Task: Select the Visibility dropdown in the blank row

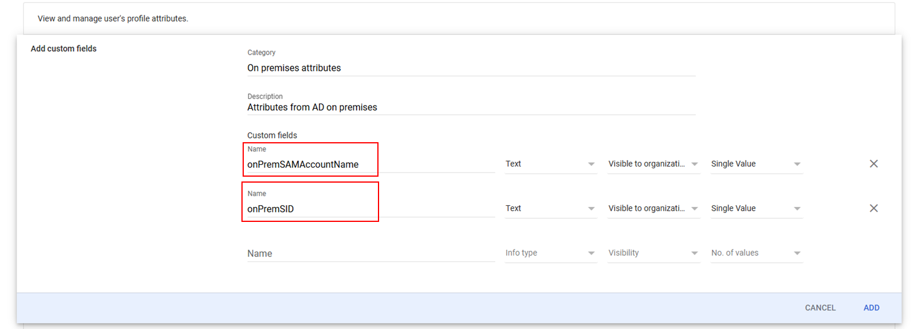Action: coord(653,253)
